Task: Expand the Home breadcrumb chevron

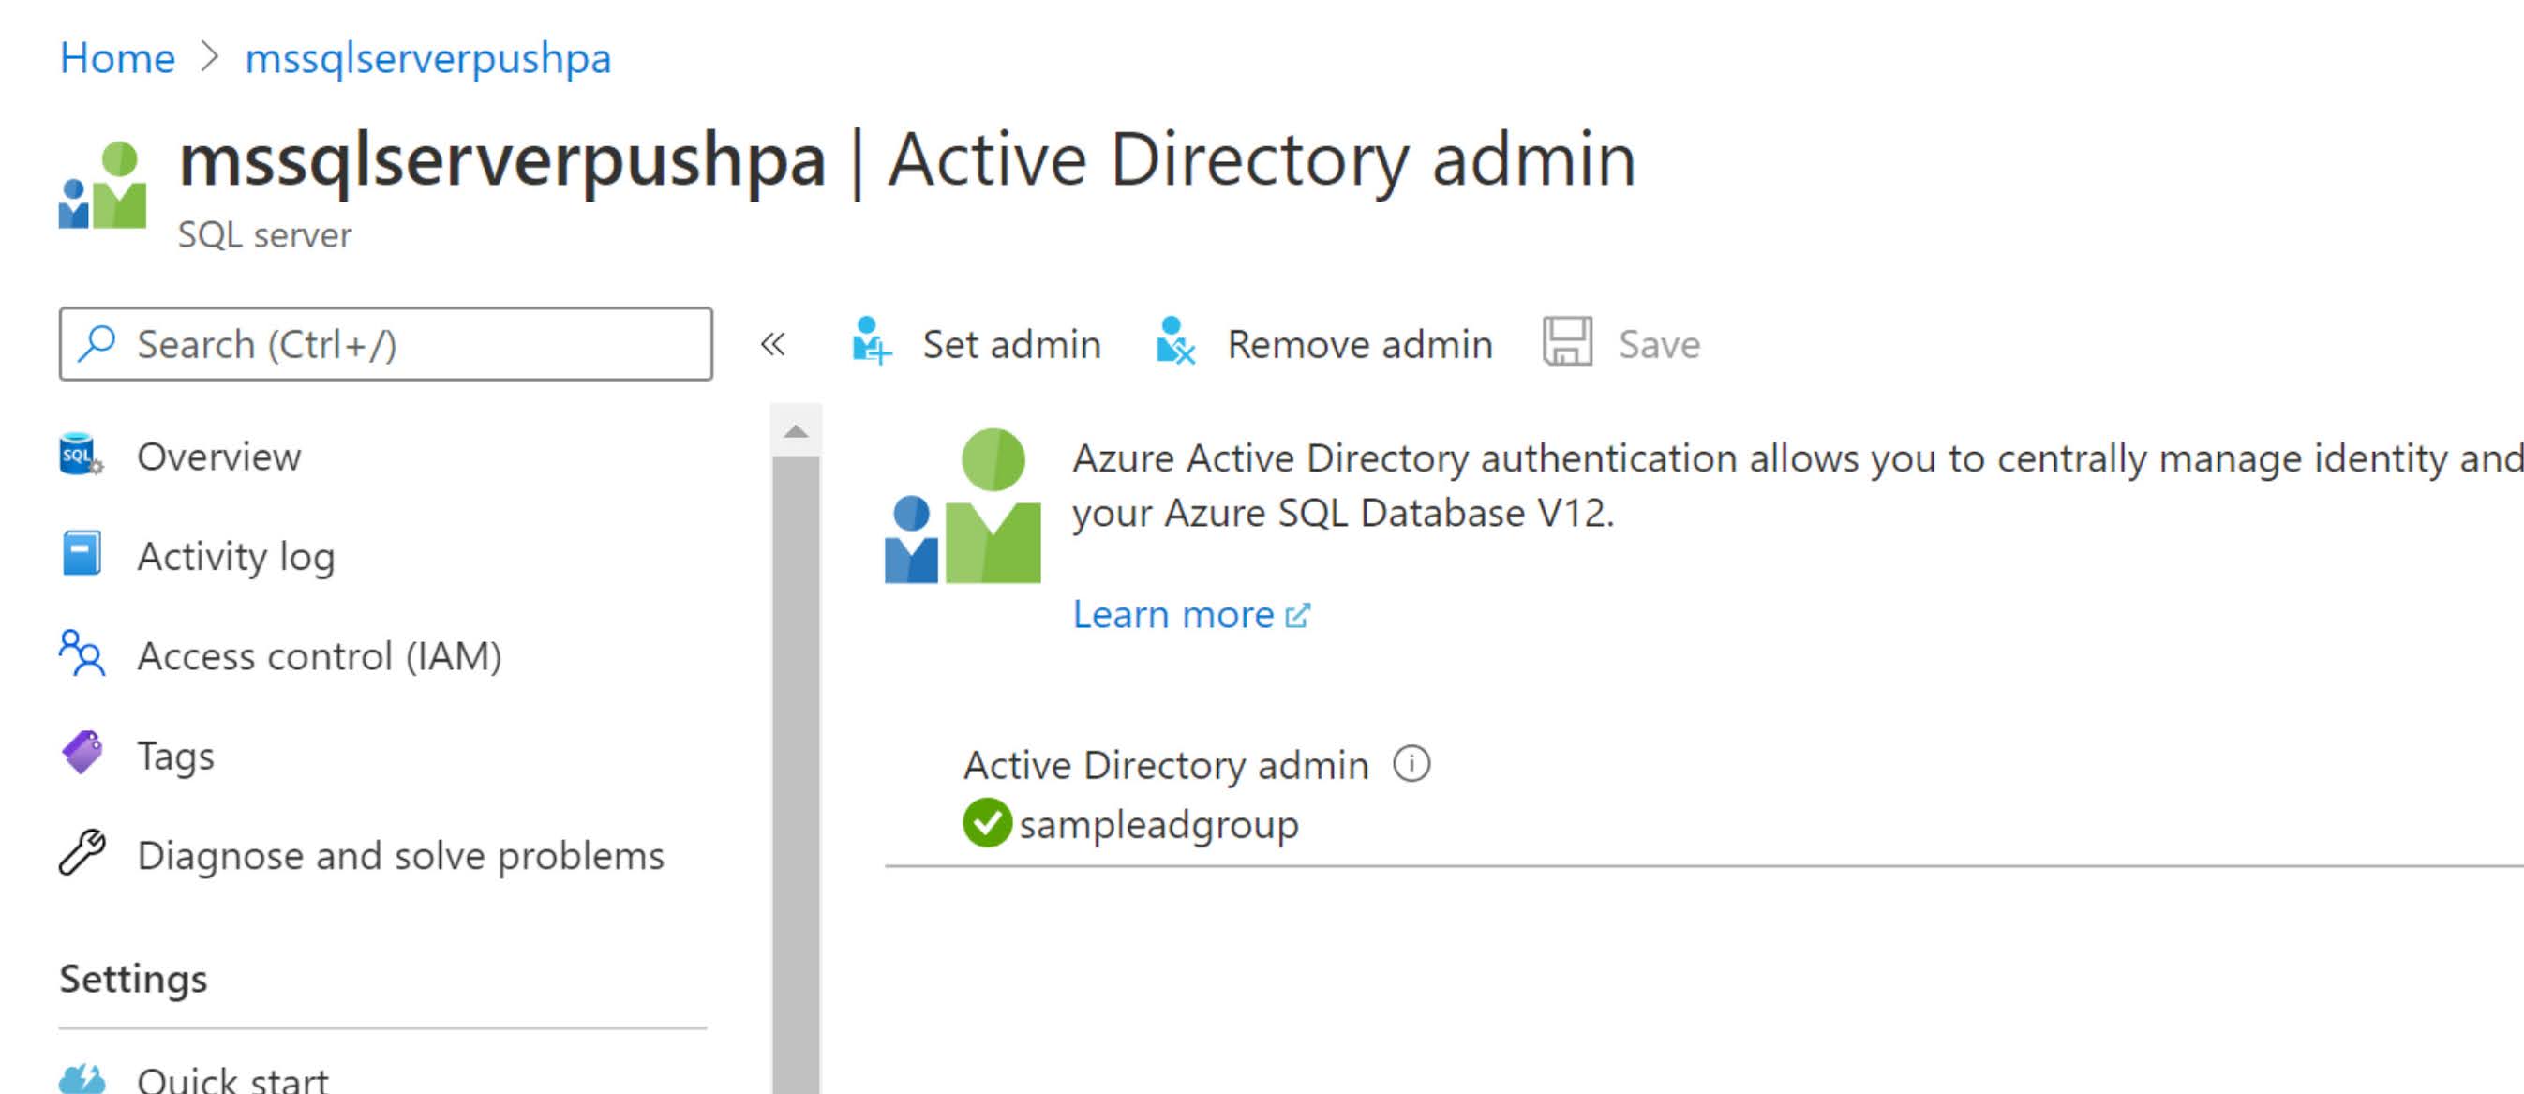Action: tap(212, 58)
